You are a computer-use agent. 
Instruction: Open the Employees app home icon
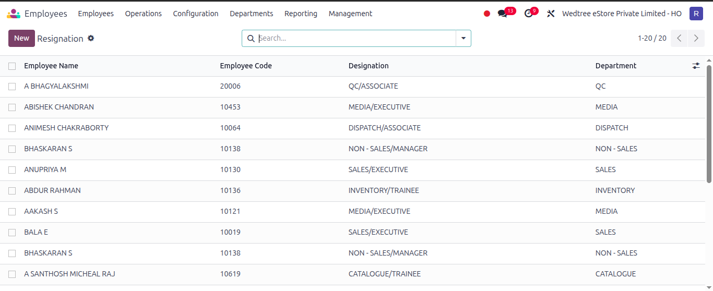[14, 14]
